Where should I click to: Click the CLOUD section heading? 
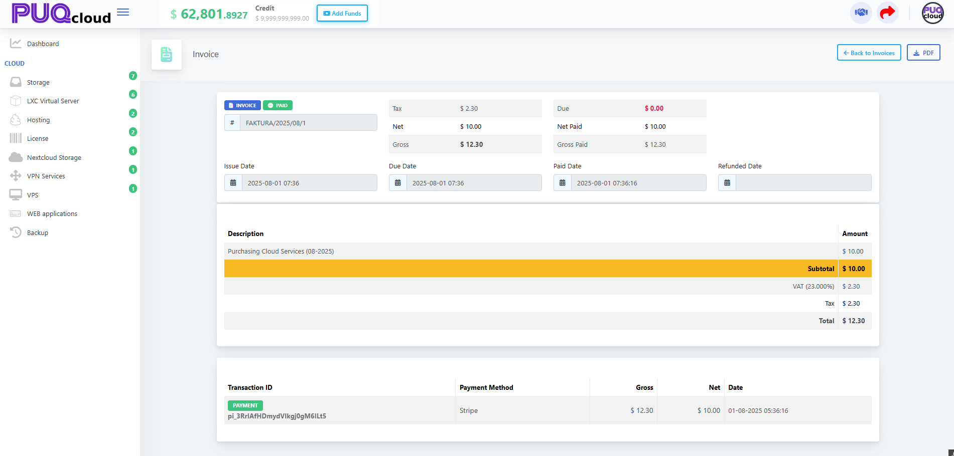click(x=15, y=64)
